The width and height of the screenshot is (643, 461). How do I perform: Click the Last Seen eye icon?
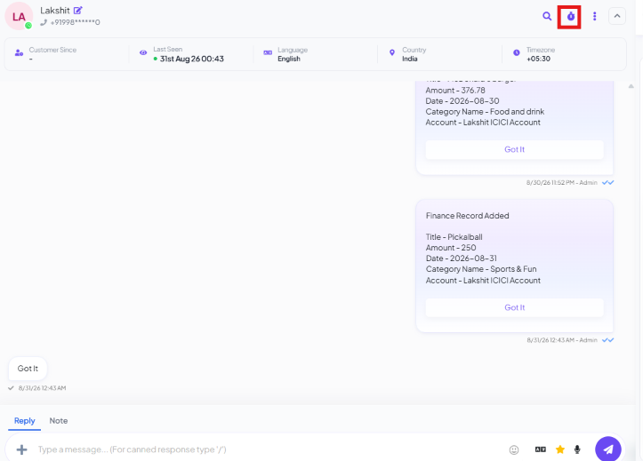(143, 52)
